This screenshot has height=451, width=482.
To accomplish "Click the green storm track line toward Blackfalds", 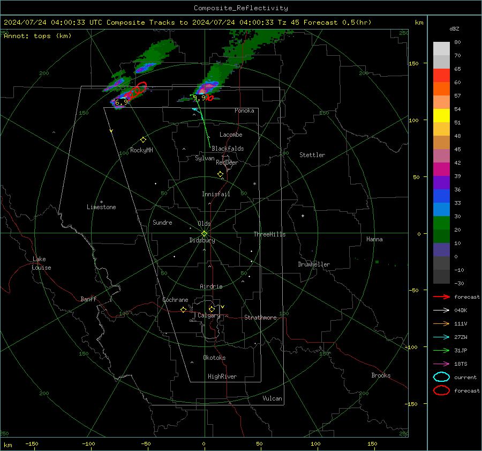I will [203, 122].
